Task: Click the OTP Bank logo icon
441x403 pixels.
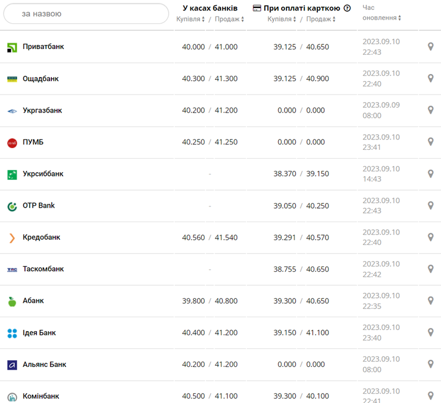Action: (12, 206)
